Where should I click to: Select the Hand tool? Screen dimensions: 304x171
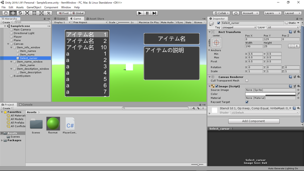(x=6, y=13)
